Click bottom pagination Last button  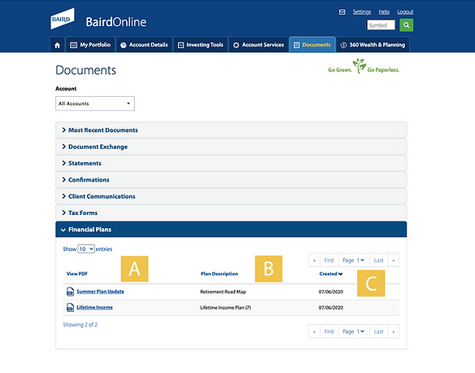pos(379,331)
